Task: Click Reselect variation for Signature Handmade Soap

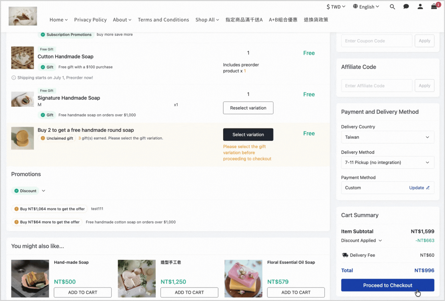Action: tap(248, 108)
